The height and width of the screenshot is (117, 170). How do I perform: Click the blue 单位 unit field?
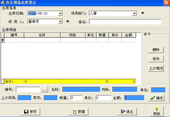[158, 90]
